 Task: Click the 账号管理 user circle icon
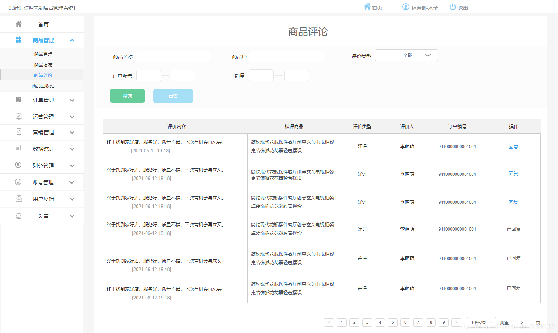click(x=18, y=182)
